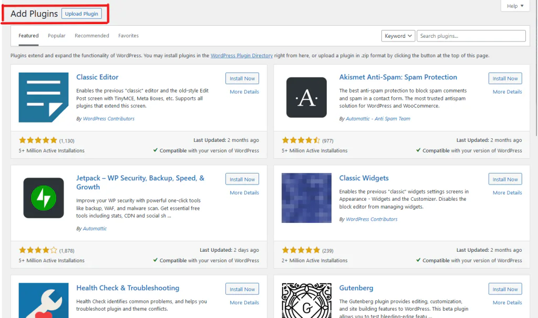
Task: View More Details for Jetpack
Action: pyautogui.click(x=244, y=193)
